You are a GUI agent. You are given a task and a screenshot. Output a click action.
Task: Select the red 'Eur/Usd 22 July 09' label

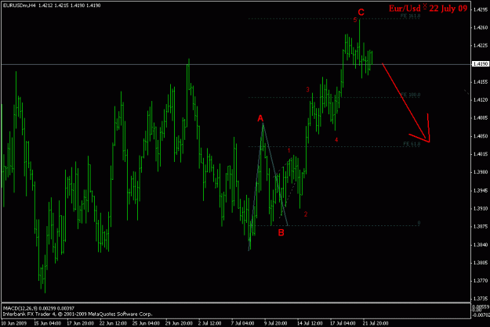pos(428,9)
